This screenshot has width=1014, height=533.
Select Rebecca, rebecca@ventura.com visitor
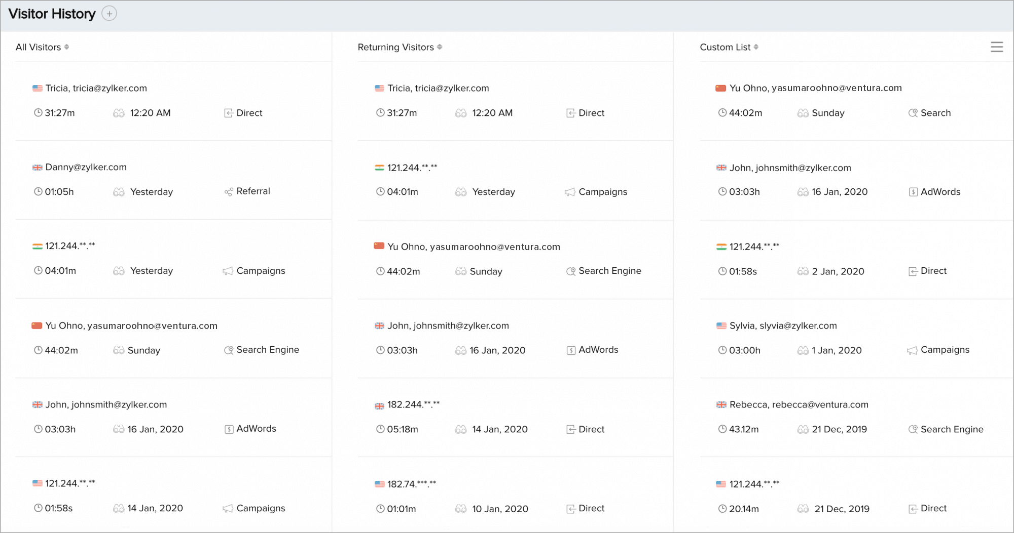(799, 404)
